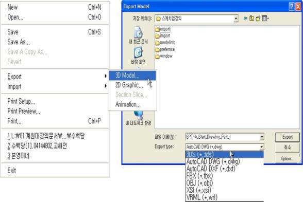303x202 pixels.
Task: Click the help question mark button
Action: (x=292, y=7)
